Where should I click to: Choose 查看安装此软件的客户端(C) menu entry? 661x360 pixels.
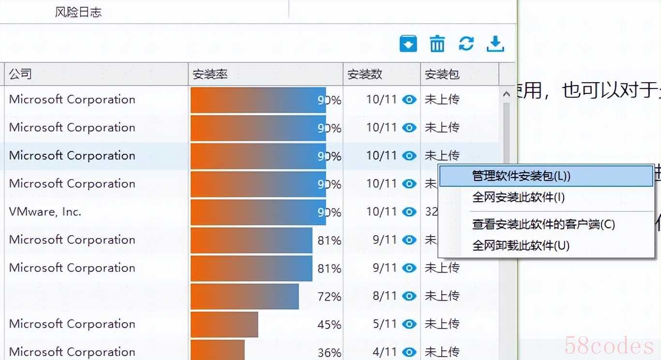[x=546, y=225]
